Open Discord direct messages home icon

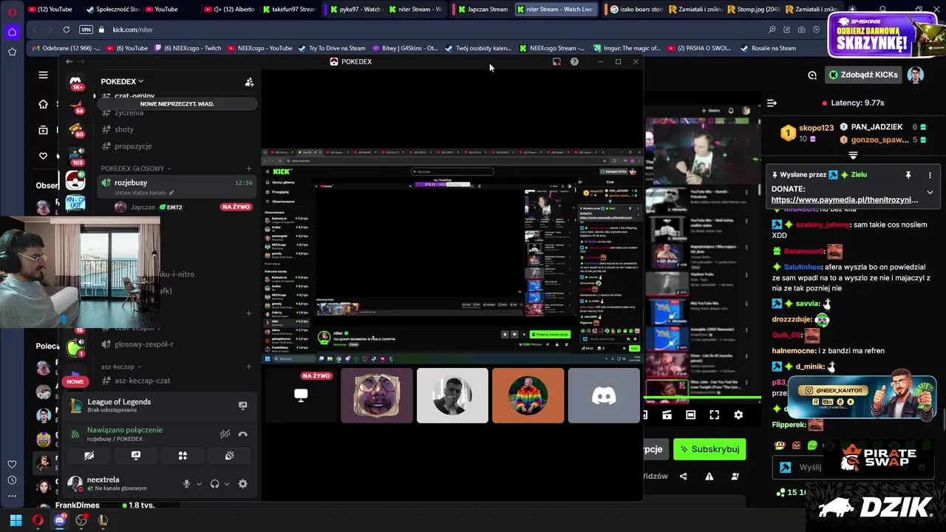(75, 81)
